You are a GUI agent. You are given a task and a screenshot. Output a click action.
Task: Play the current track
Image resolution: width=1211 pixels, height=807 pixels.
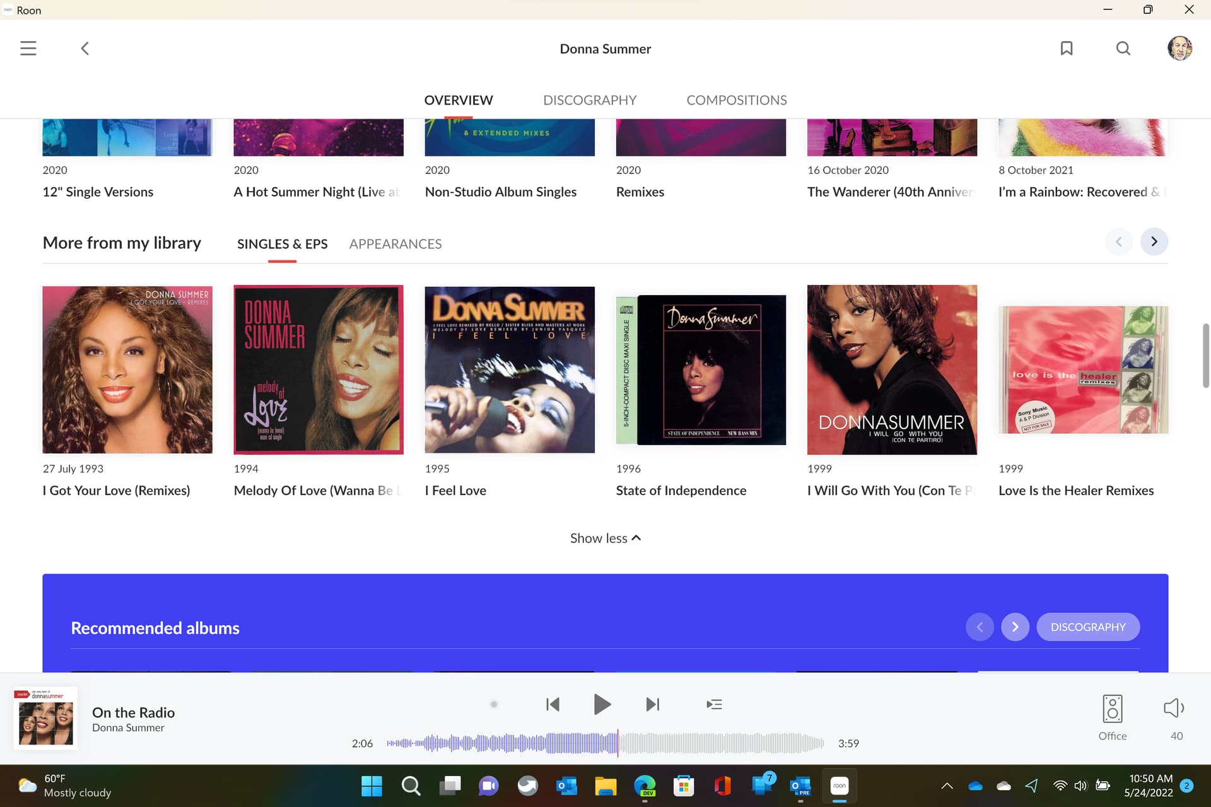click(602, 704)
